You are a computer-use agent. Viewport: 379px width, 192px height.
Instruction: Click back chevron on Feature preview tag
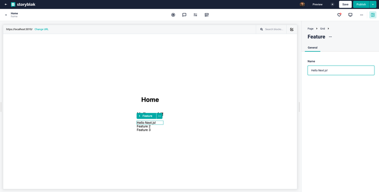pyautogui.click(x=139, y=116)
